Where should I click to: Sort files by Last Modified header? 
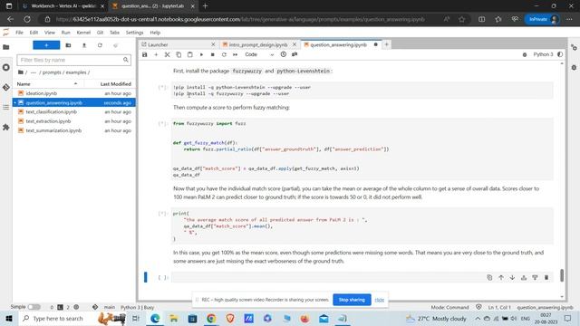pos(115,84)
